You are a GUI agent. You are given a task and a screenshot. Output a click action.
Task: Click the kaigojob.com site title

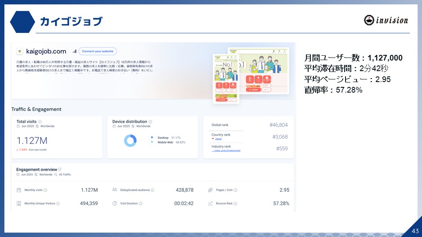point(46,51)
